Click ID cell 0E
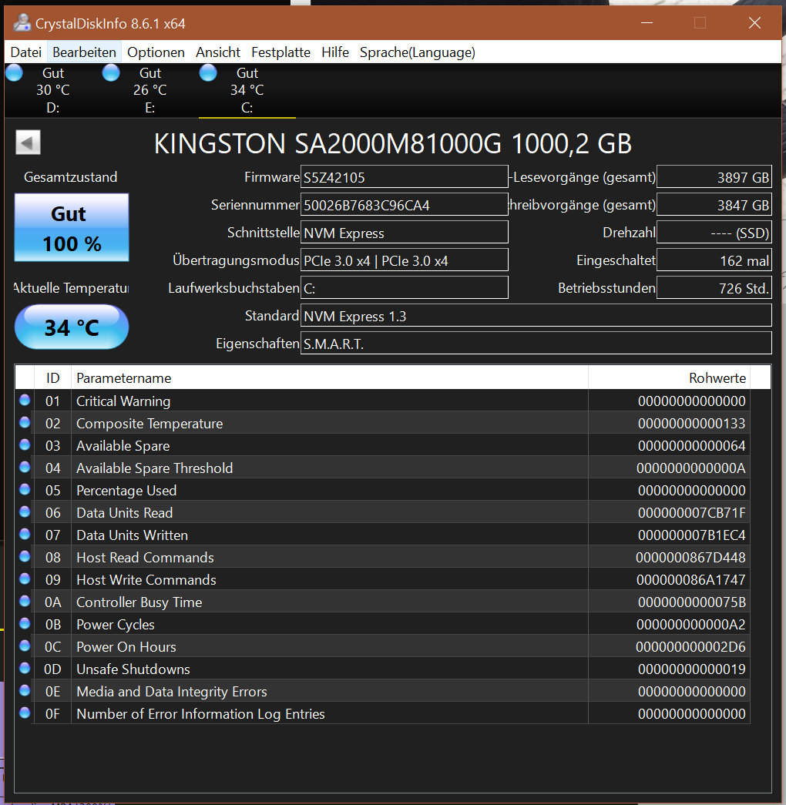The image size is (786, 805). coord(52,692)
